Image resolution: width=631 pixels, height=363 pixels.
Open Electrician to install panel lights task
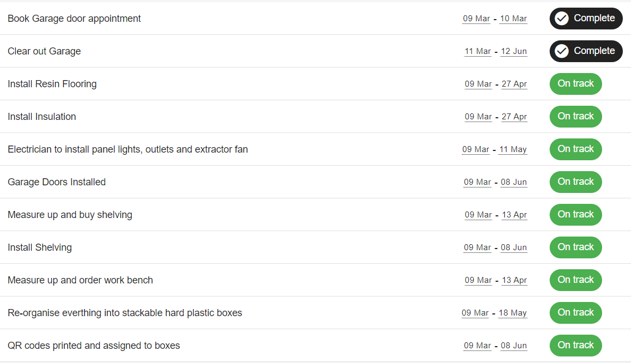pos(128,149)
